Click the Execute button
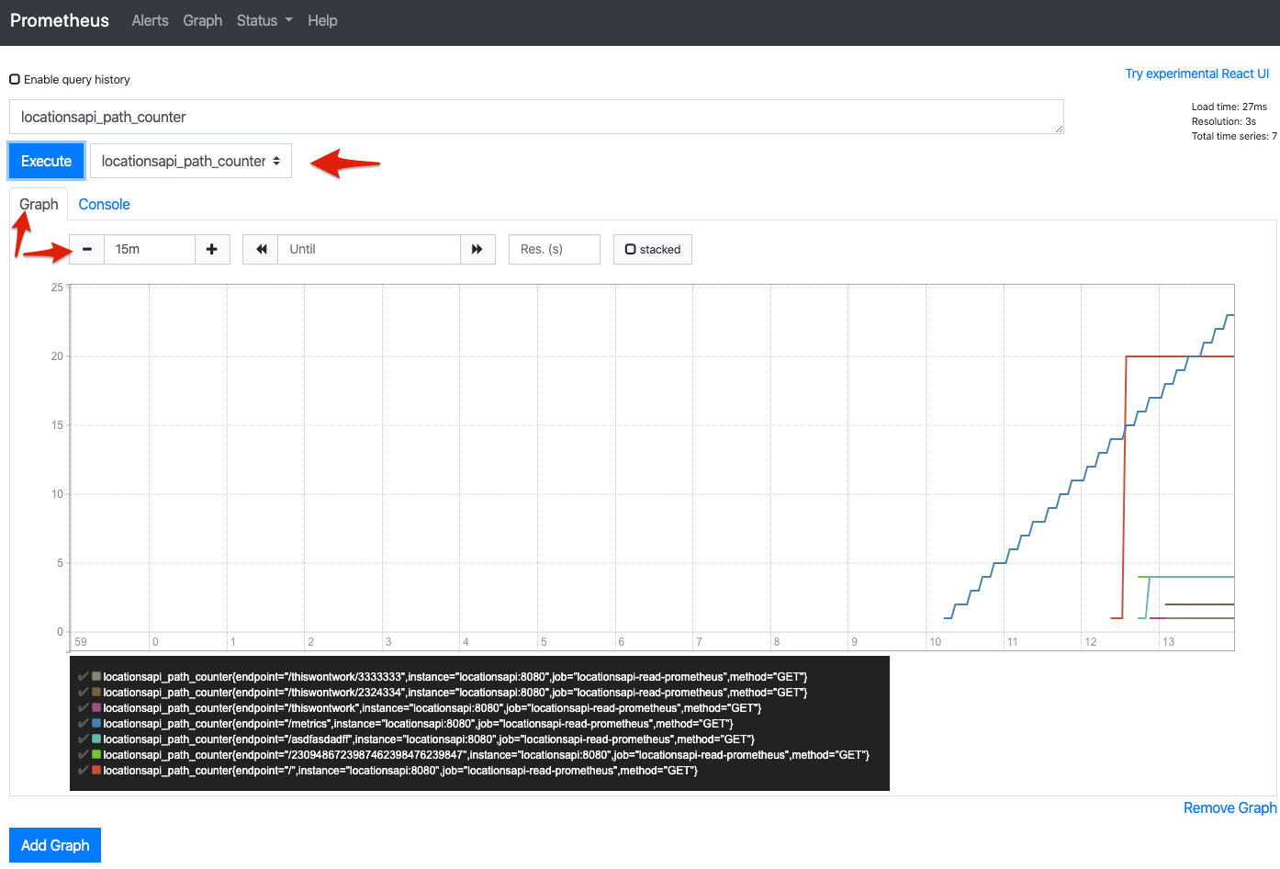1280x869 pixels. coord(45,160)
